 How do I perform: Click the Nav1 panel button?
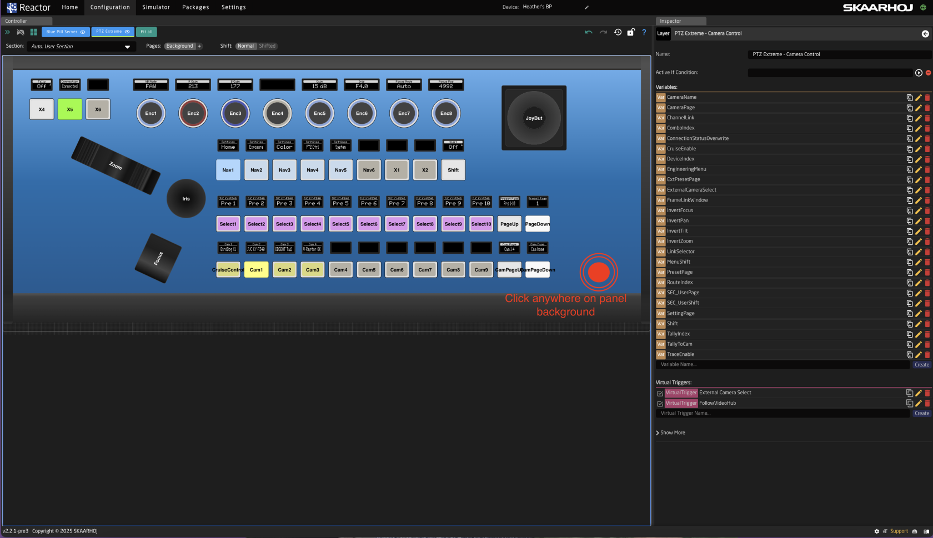(228, 170)
